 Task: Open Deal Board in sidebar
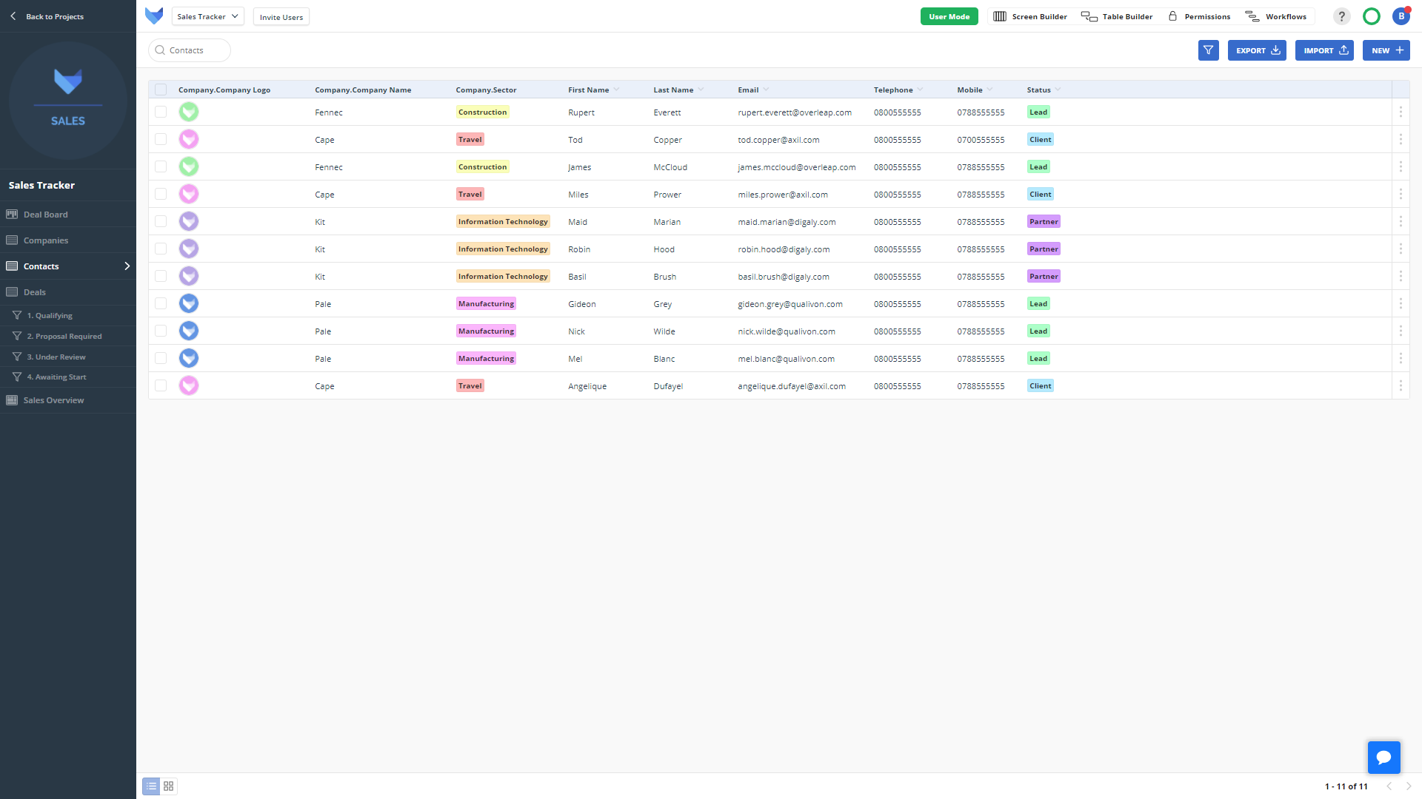(45, 215)
